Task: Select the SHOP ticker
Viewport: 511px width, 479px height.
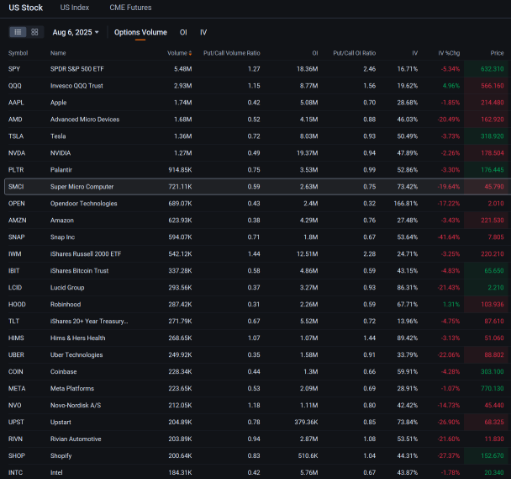Action: 16,455
